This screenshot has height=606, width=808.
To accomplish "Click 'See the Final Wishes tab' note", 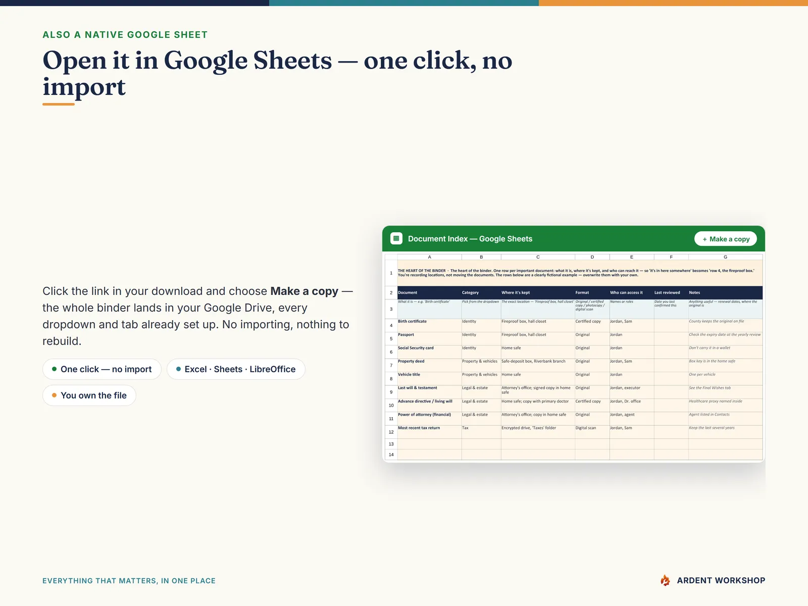I will pyautogui.click(x=725, y=392).
